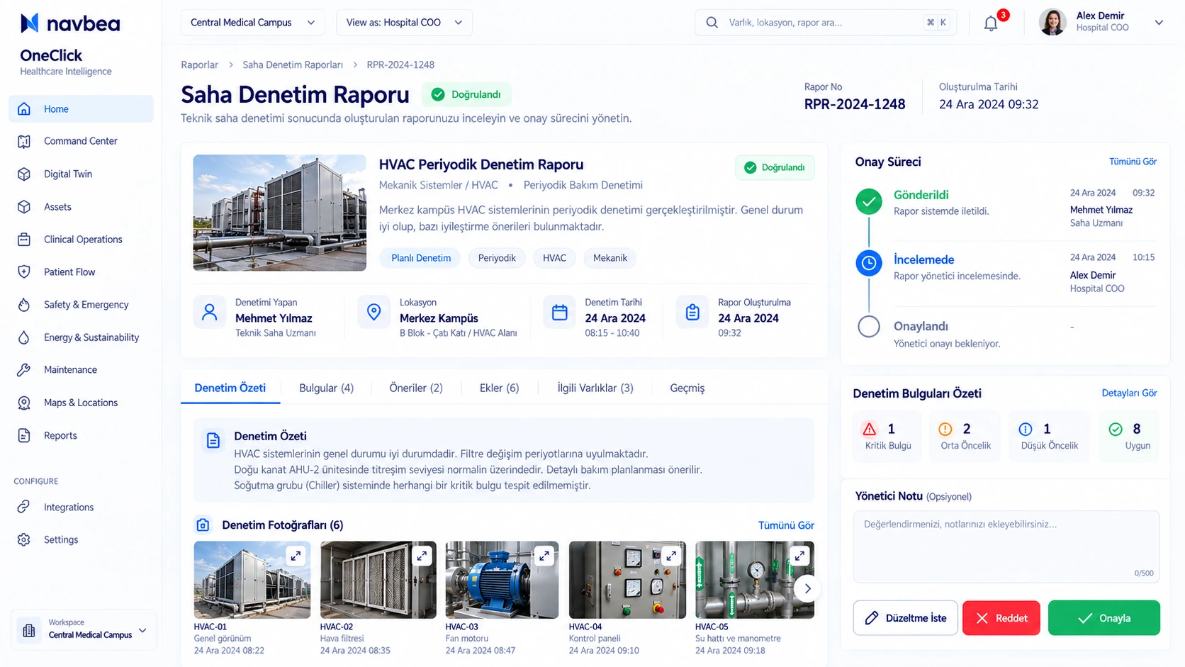This screenshot has height=667, width=1185.
Task: Click the Düzeltme İste button
Action: click(x=905, y=618)
